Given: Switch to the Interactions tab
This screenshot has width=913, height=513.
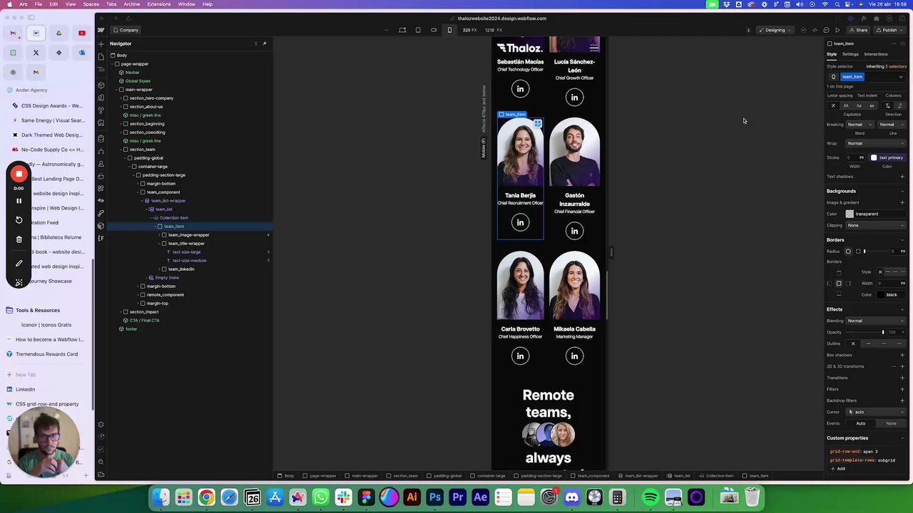Looking at the screenshot, I should [x=876, y=54].
